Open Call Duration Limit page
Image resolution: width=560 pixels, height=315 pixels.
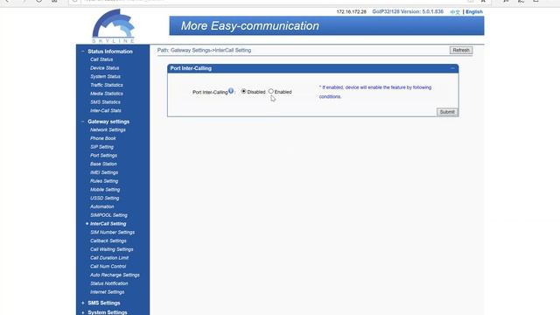point(109,258)
